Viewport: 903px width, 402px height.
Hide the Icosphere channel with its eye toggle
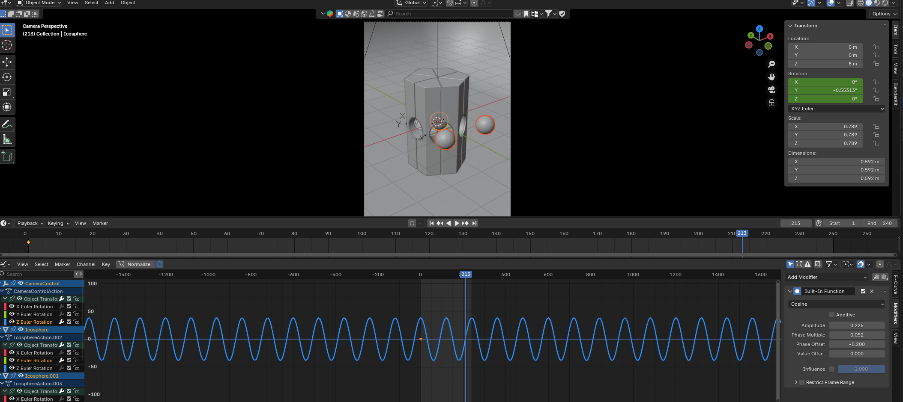pyautogui.click(x=20, y=330)
